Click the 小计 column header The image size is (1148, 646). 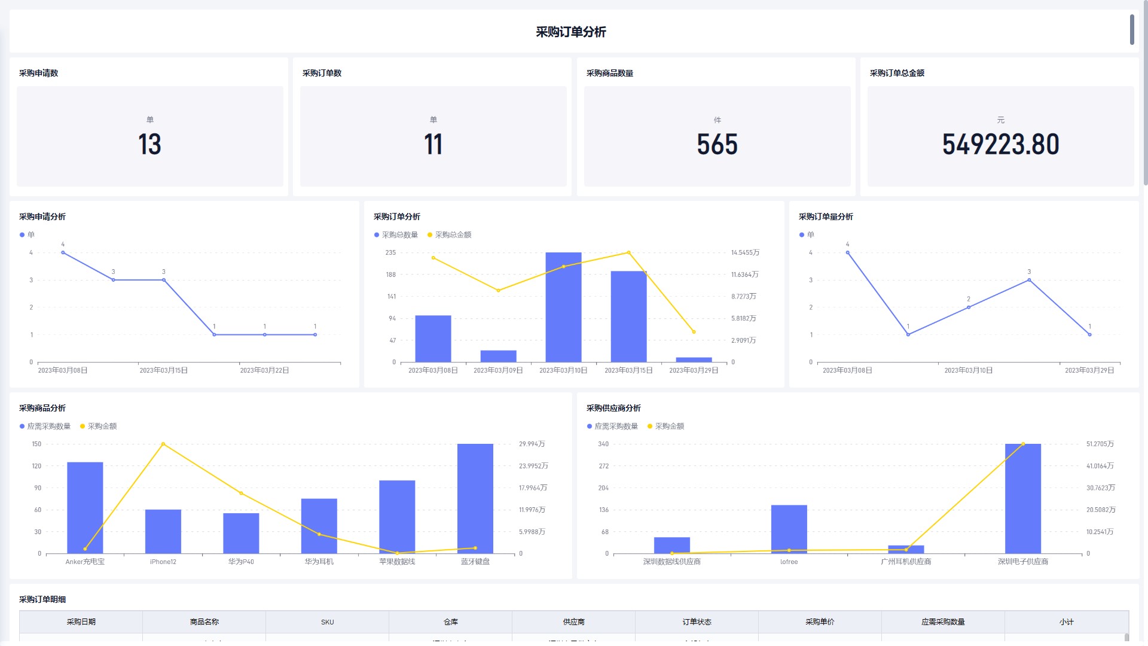(x=1066, y=622)
